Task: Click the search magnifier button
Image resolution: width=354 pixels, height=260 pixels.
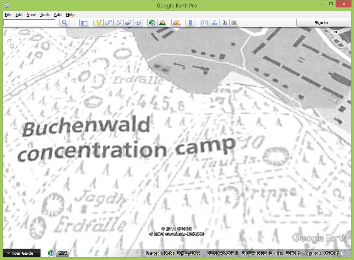Action: click(64, 23)
